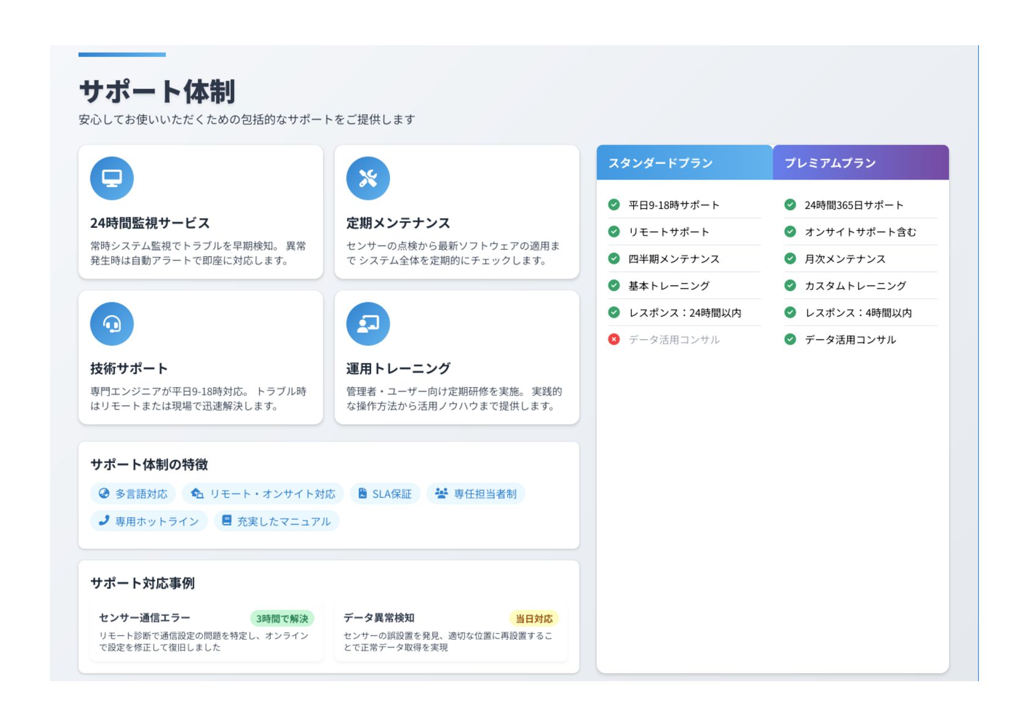The height and width of the screenshot is (727, 1029).
Task: Click the 充実したマニュアル feature tag
Action: coord(276,521)
